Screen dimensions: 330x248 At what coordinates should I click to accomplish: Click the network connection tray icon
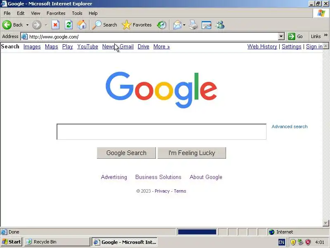(x=300, y=242)
